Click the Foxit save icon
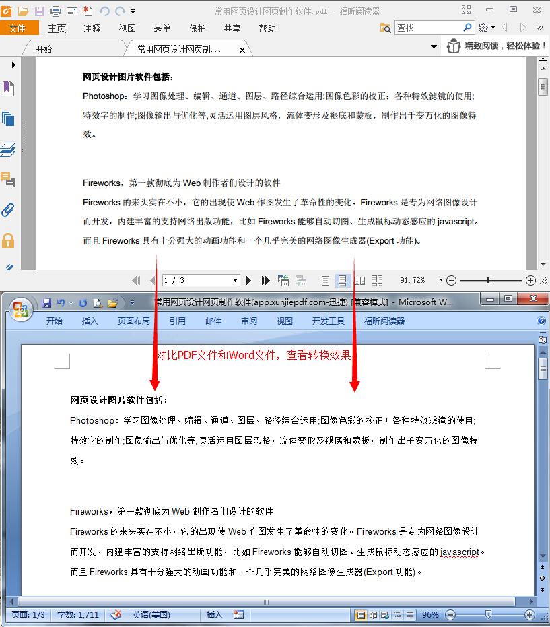The width and height of the screenshot is (550, 627). coord(40,11)
